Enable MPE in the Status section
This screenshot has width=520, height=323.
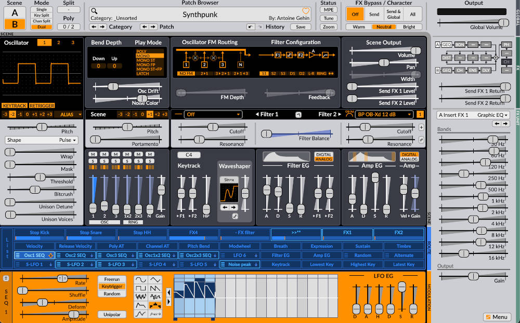tap(328, 10)
